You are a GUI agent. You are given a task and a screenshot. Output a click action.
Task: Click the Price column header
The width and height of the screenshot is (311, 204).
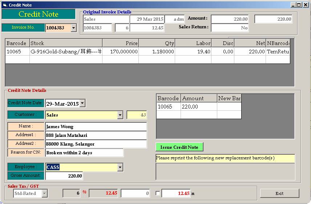tap(121, 43)
